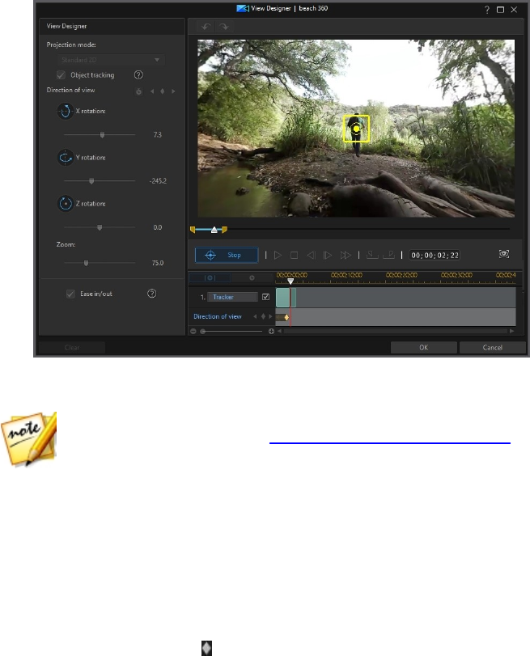Click the Z rotation value 0.0
This screenshot has height=656, width=530.
(x=158, y=227)
